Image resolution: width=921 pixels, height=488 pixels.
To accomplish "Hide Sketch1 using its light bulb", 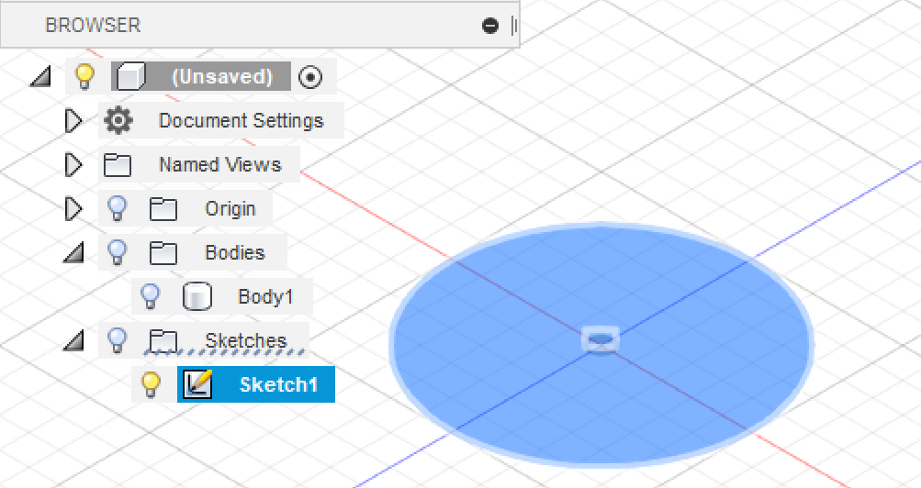I will (x=151, y=384).
